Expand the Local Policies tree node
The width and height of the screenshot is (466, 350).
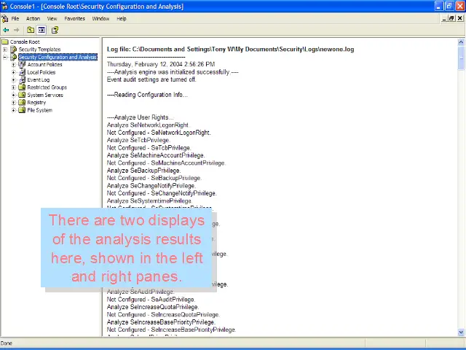coord(14,72)
